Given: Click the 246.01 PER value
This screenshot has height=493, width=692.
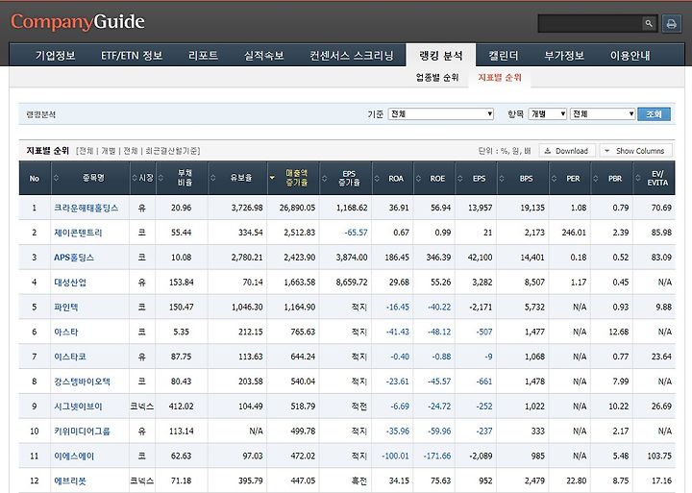Looking at the screenshot, I should pos(574,233).
